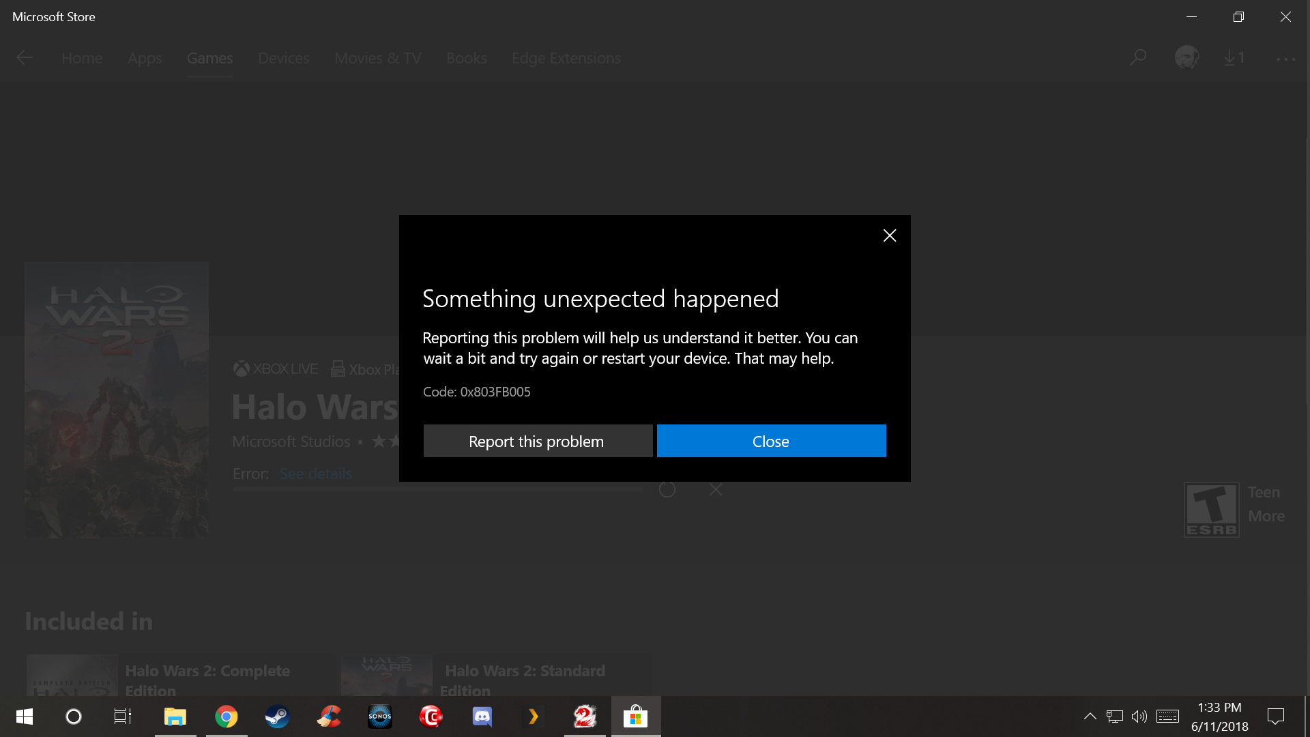This screenshot has width=1310, height=737.
Task: Select the Games tab
Action: click(x=210, y=58)
